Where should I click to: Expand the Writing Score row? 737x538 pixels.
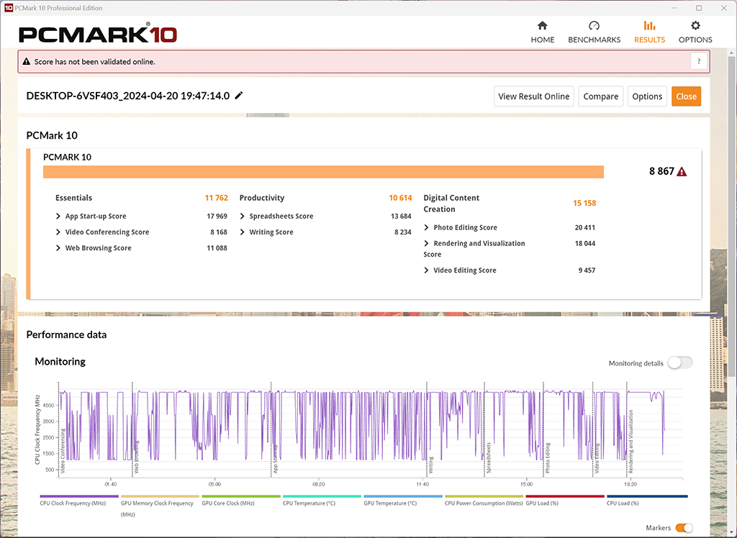(x=243, y=232)
